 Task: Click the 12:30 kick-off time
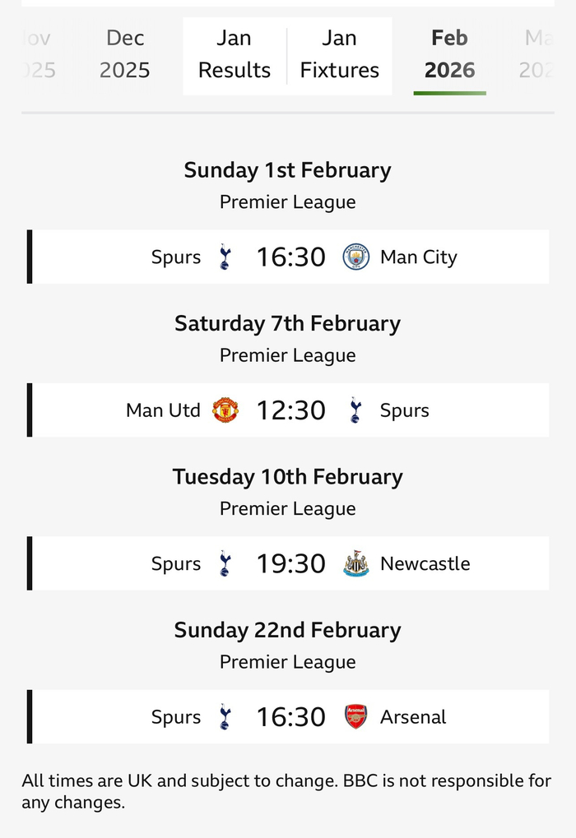tap(291, 410)
